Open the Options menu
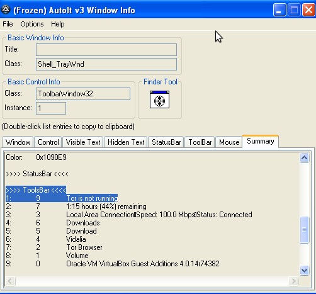The width and height of the screenshot is (316, 294). click(32, 24)
